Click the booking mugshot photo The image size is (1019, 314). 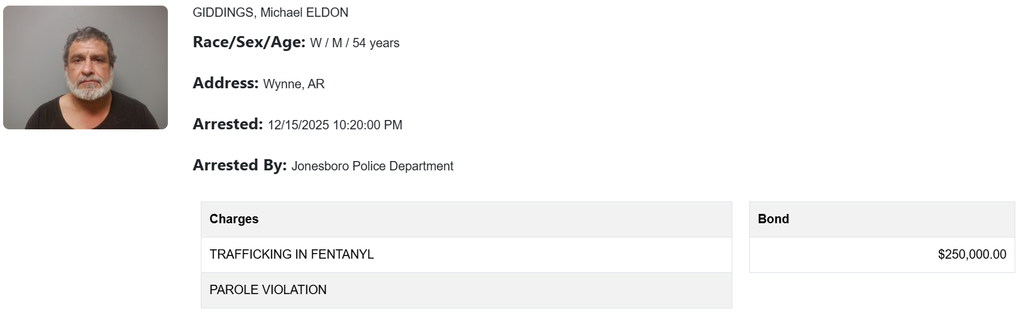point(85,67)
